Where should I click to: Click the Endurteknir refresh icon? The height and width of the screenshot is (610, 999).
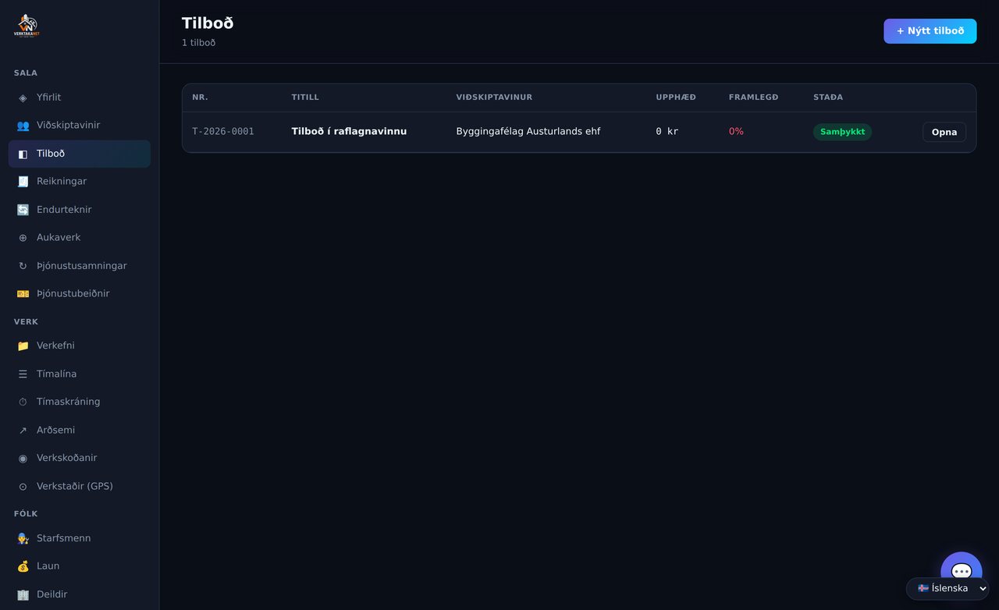pos(23,210)
